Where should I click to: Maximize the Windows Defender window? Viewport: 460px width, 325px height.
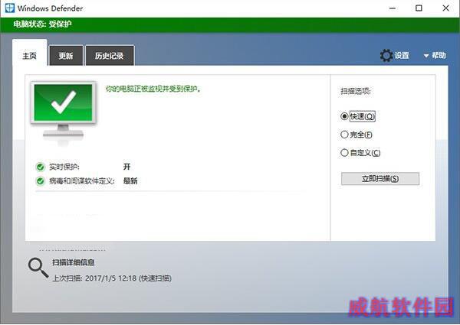419,8
